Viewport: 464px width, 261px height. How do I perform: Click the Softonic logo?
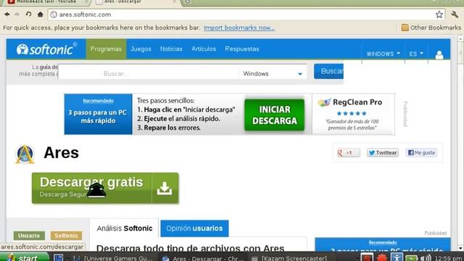[x=46, y=49]
